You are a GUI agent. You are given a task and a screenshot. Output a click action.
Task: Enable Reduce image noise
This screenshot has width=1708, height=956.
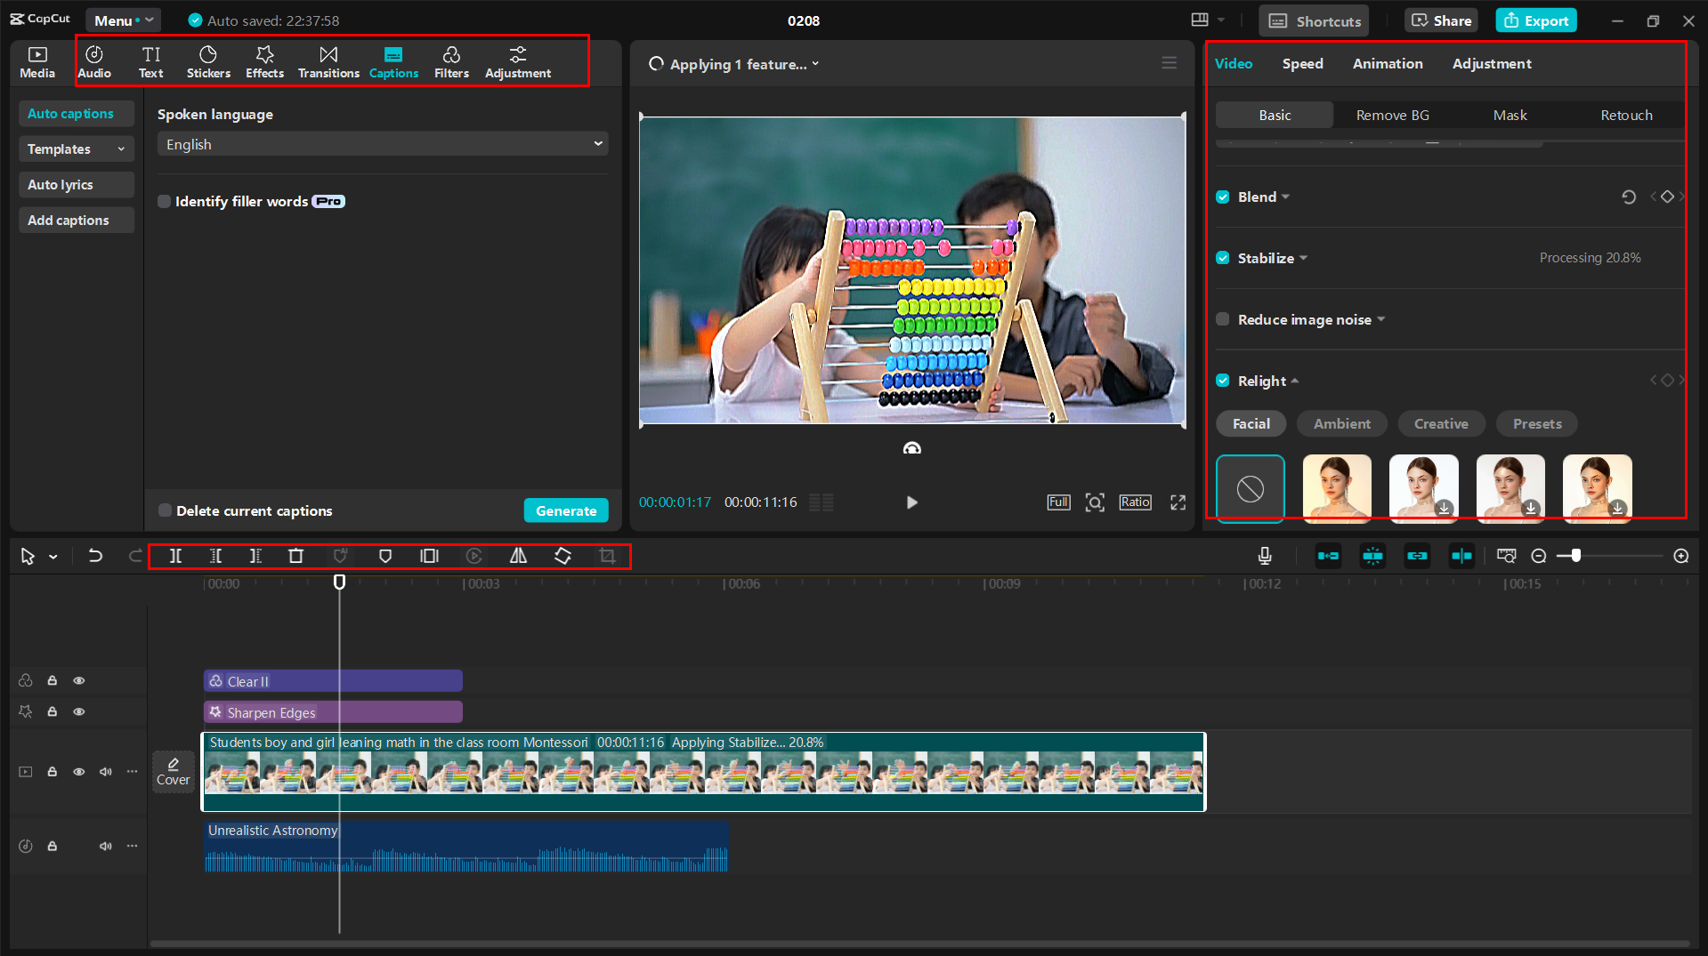click(1223, 319)
